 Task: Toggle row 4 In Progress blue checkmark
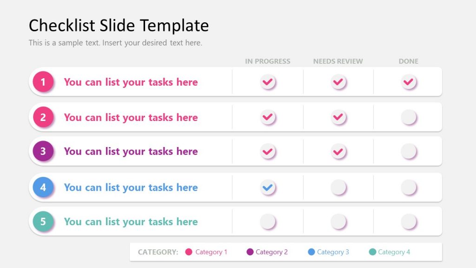[267, 188]
